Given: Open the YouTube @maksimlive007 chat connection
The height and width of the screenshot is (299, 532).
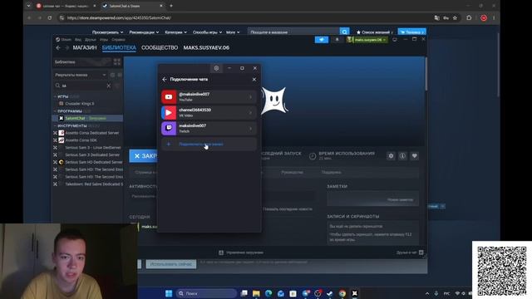Looking at the screenshot, I should [209, 96].
